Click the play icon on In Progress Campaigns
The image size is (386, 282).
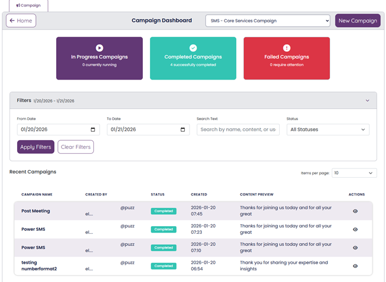[99, 48]
